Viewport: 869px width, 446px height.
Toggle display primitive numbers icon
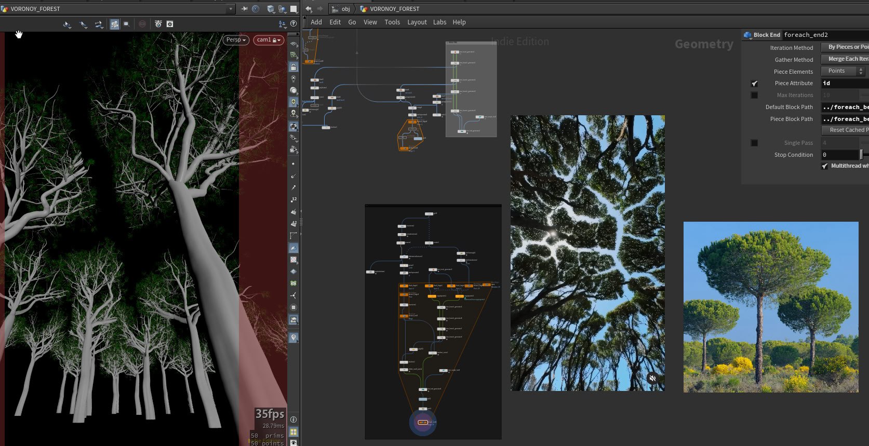[x=293, y=223]
